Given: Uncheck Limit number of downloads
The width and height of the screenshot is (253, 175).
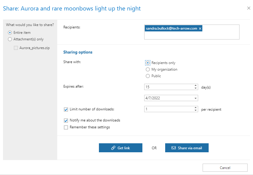Looking at the screenshot, I should (66, 109).
